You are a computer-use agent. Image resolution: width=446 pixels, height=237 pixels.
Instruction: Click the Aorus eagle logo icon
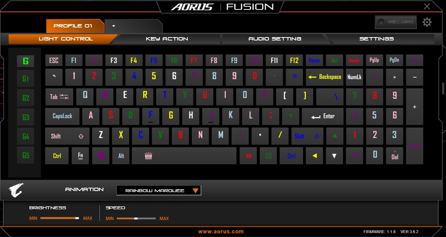(16, 190)
